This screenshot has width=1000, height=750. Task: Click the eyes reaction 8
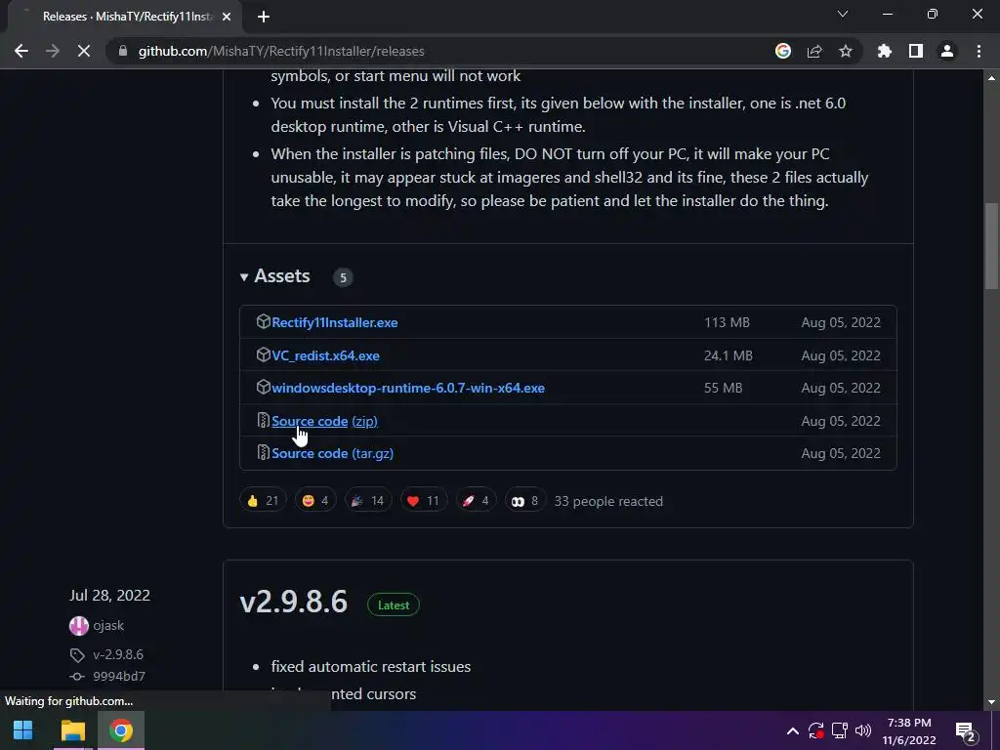point(524,501)
